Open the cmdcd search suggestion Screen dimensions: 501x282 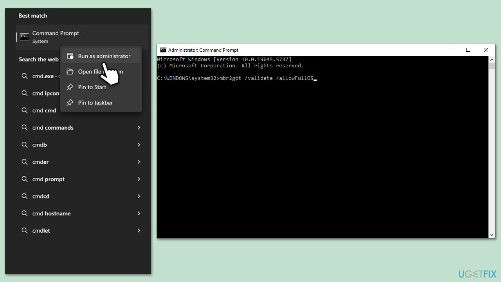41,196
